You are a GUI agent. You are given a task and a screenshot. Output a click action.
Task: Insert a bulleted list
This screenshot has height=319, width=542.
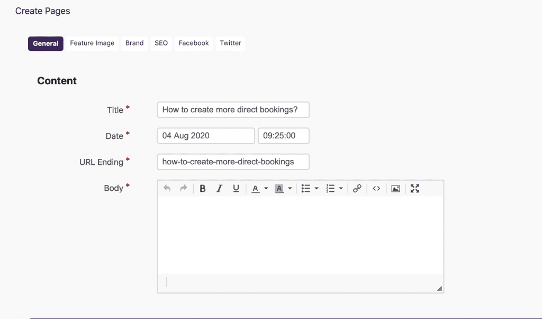click(x=305, y=188)
